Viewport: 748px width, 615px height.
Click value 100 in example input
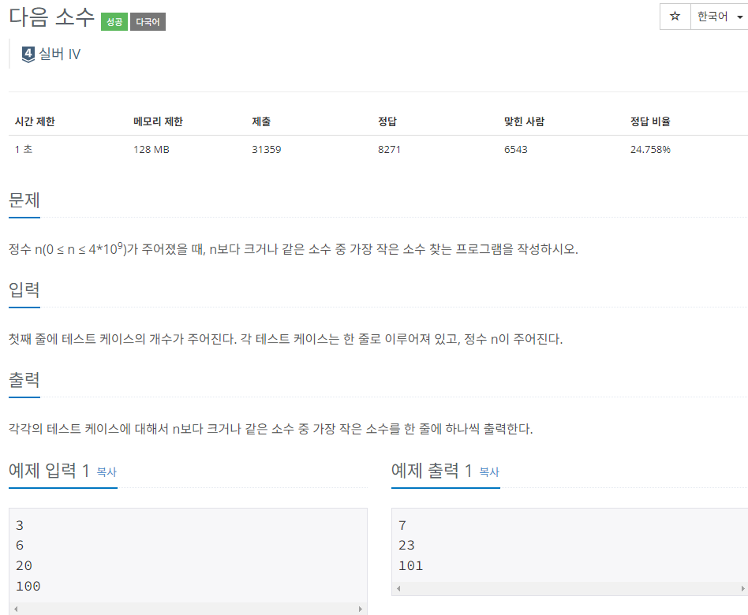[28, 587]
